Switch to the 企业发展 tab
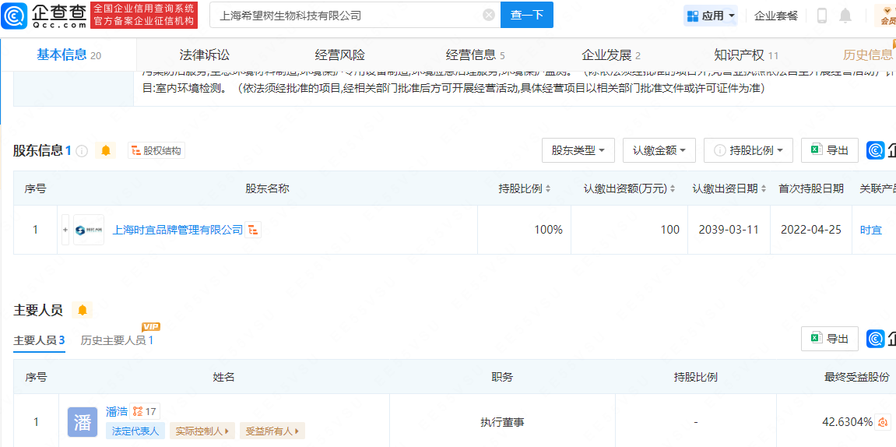The image size is (896, 447). tap(610, 55)
